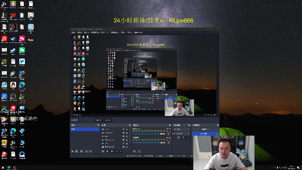Screen dimensions: 302x170
Task: Delete the scene transition via trash icon
Action: tap(183, 138)
